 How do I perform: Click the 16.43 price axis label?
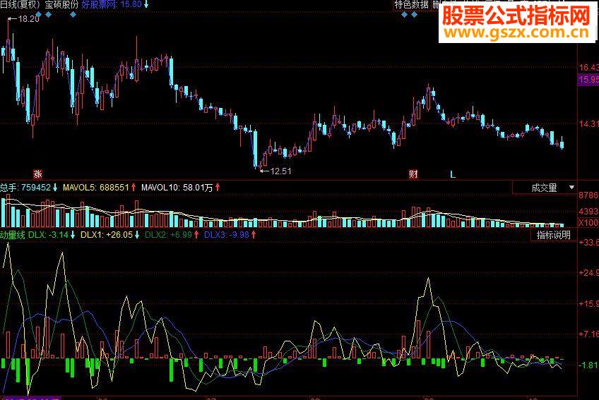click(588, 68)
